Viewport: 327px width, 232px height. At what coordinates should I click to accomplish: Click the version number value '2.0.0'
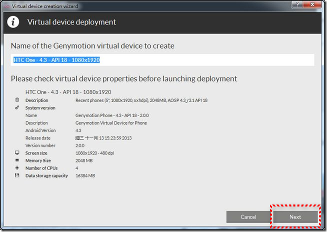click(80, 145)
